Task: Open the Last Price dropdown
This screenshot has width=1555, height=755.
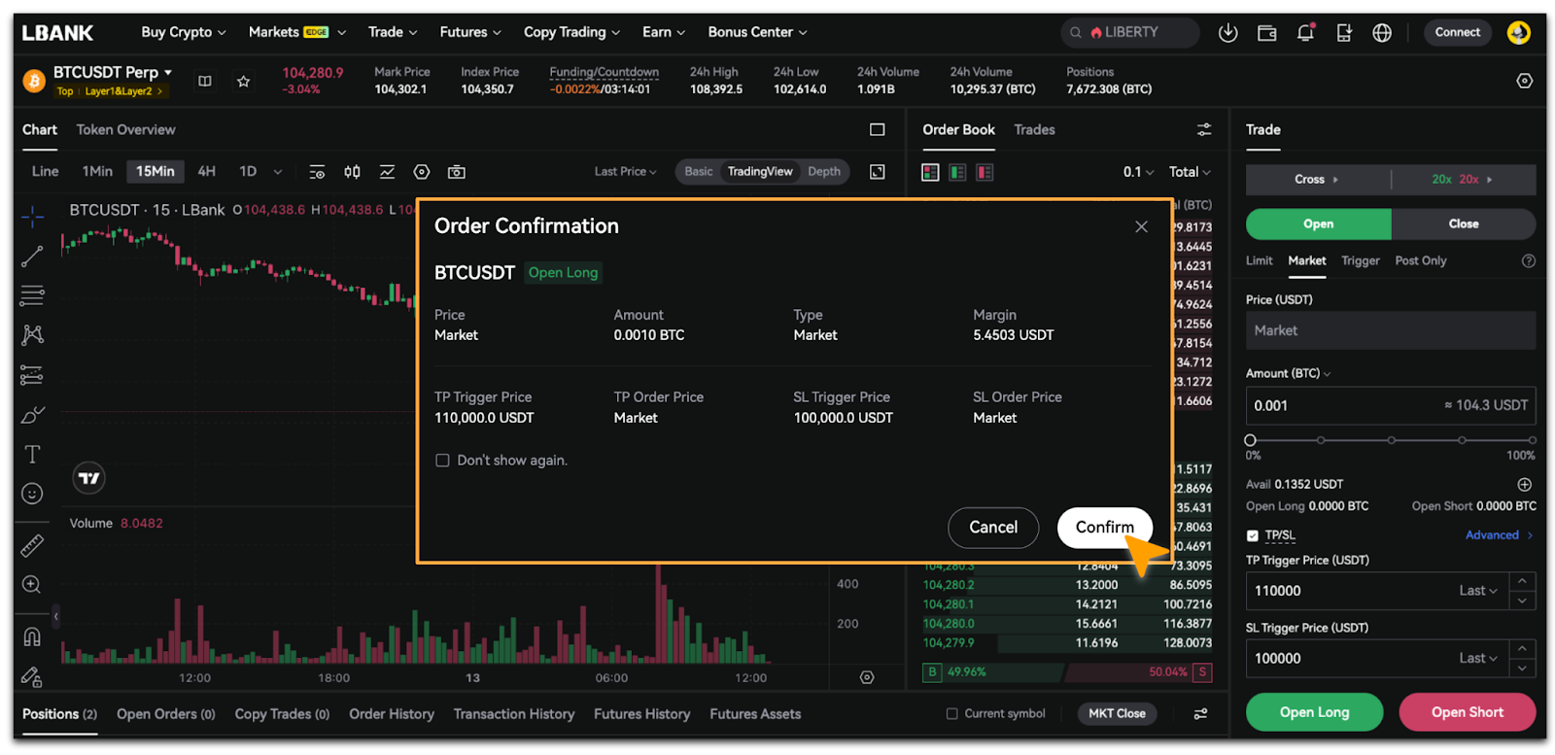Action: (625, 172)
